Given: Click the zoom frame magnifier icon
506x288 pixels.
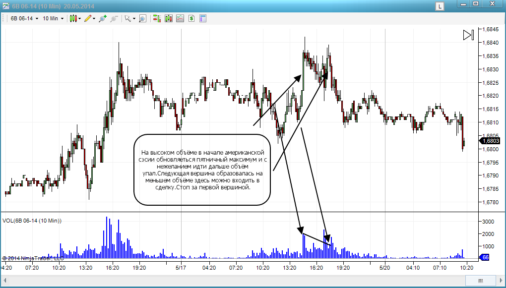Looking at the screenshot, I should click(143, 18).
